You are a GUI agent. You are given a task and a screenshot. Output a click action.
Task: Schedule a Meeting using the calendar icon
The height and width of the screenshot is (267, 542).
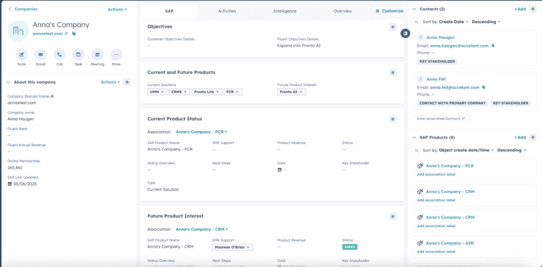click(x=97, y=54)
